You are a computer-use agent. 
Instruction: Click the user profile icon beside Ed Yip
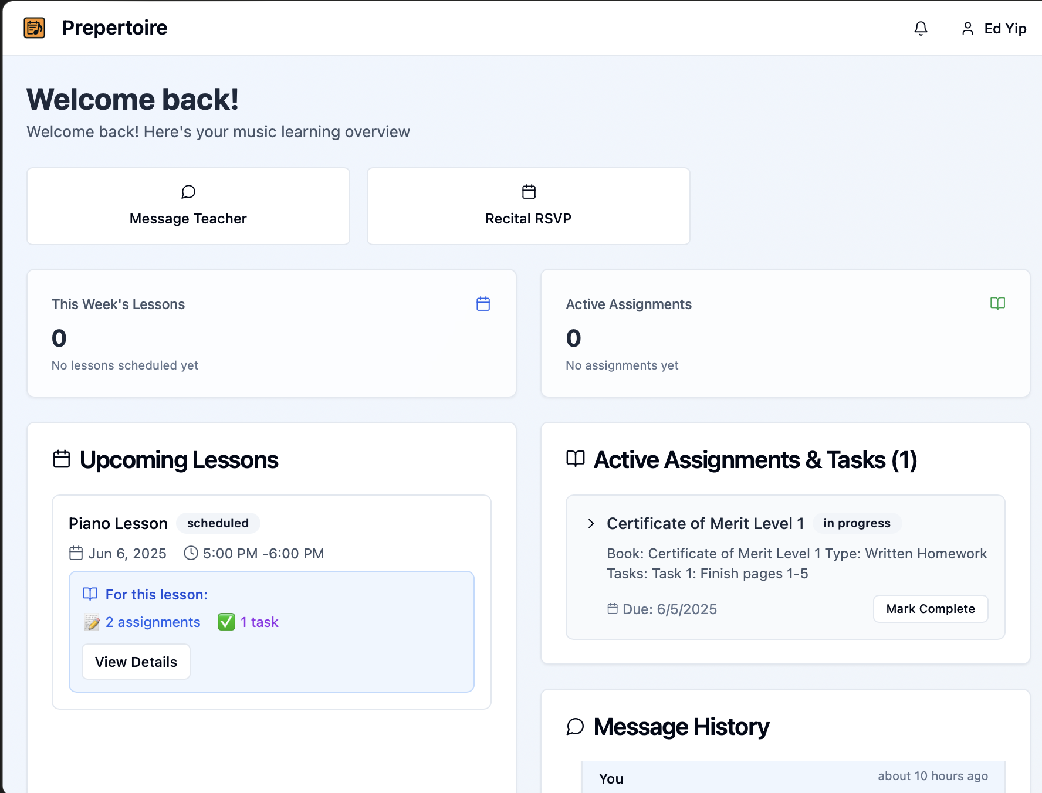pos(967,28)
